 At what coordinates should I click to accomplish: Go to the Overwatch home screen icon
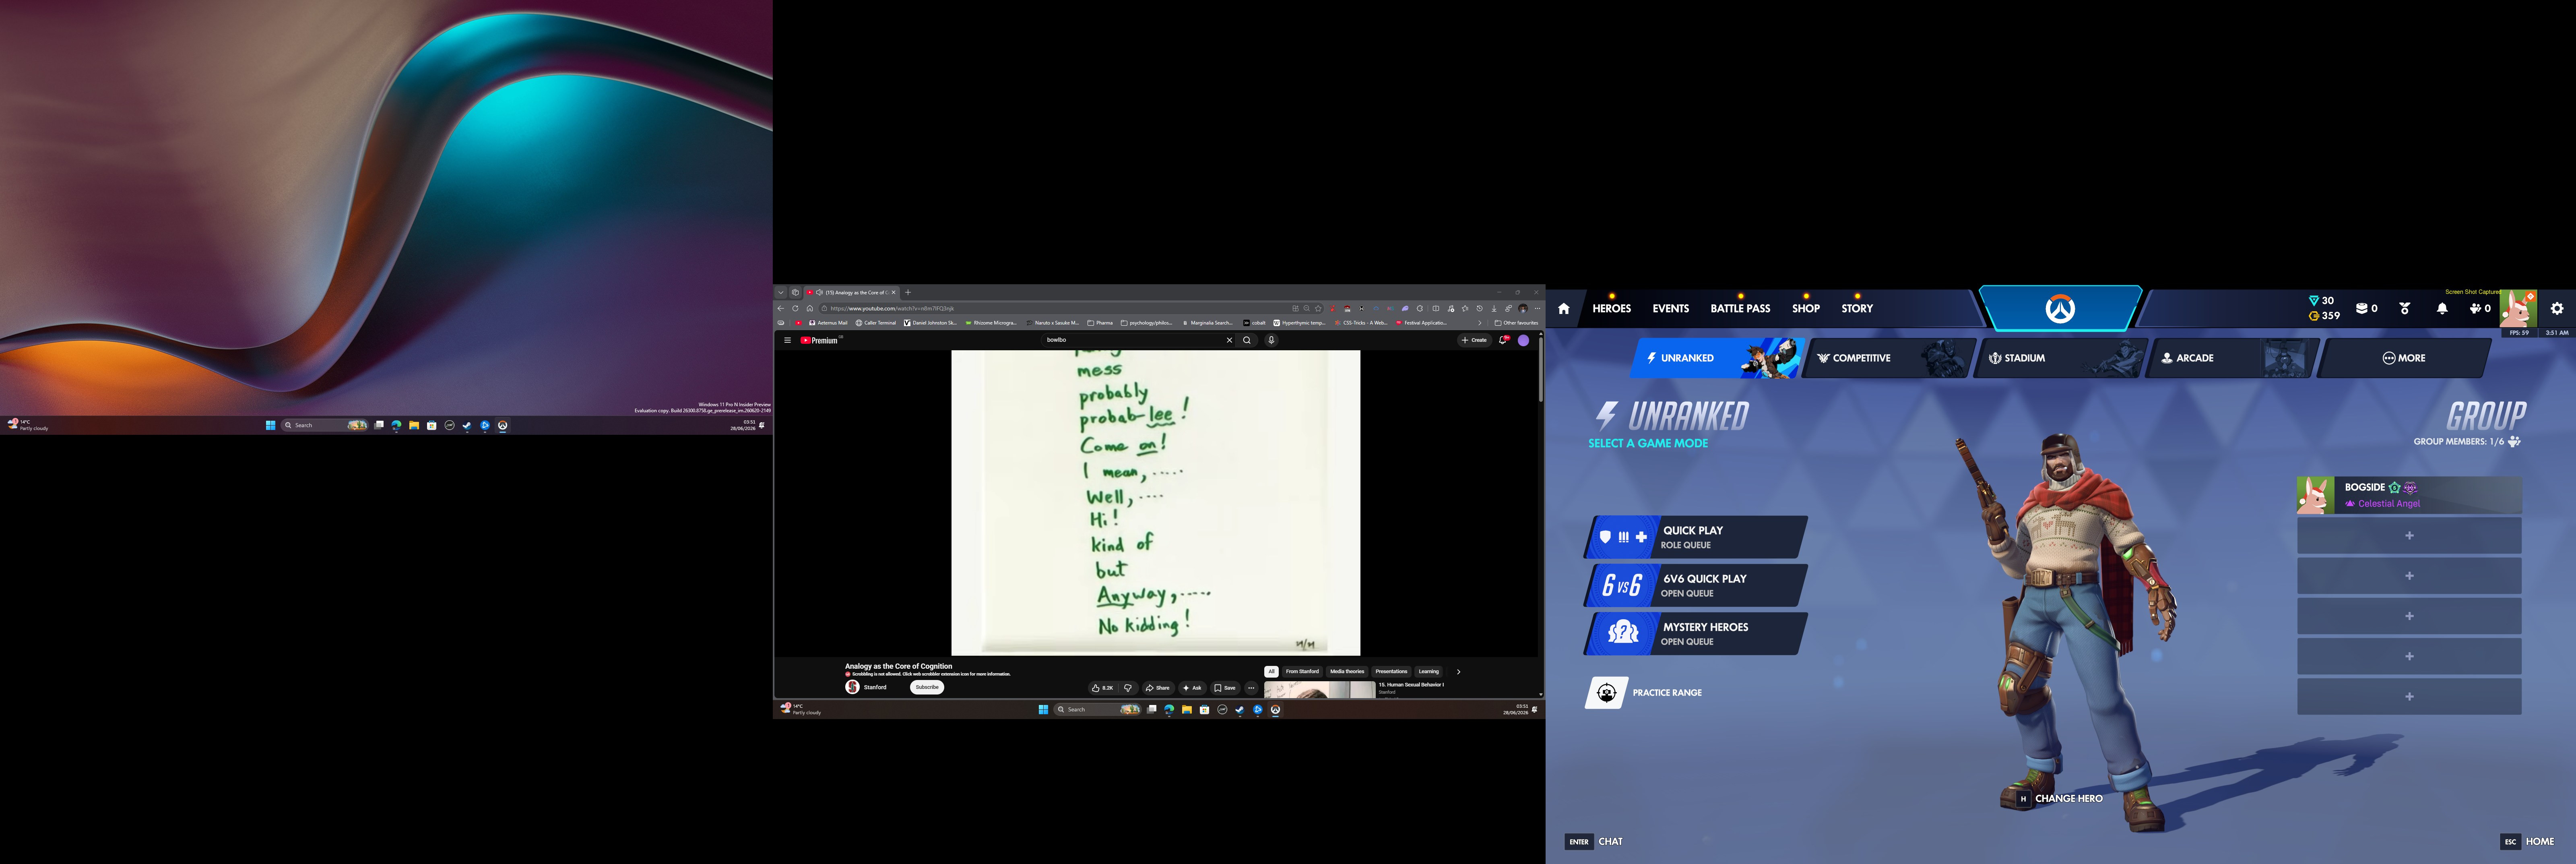pos(1564,309)
